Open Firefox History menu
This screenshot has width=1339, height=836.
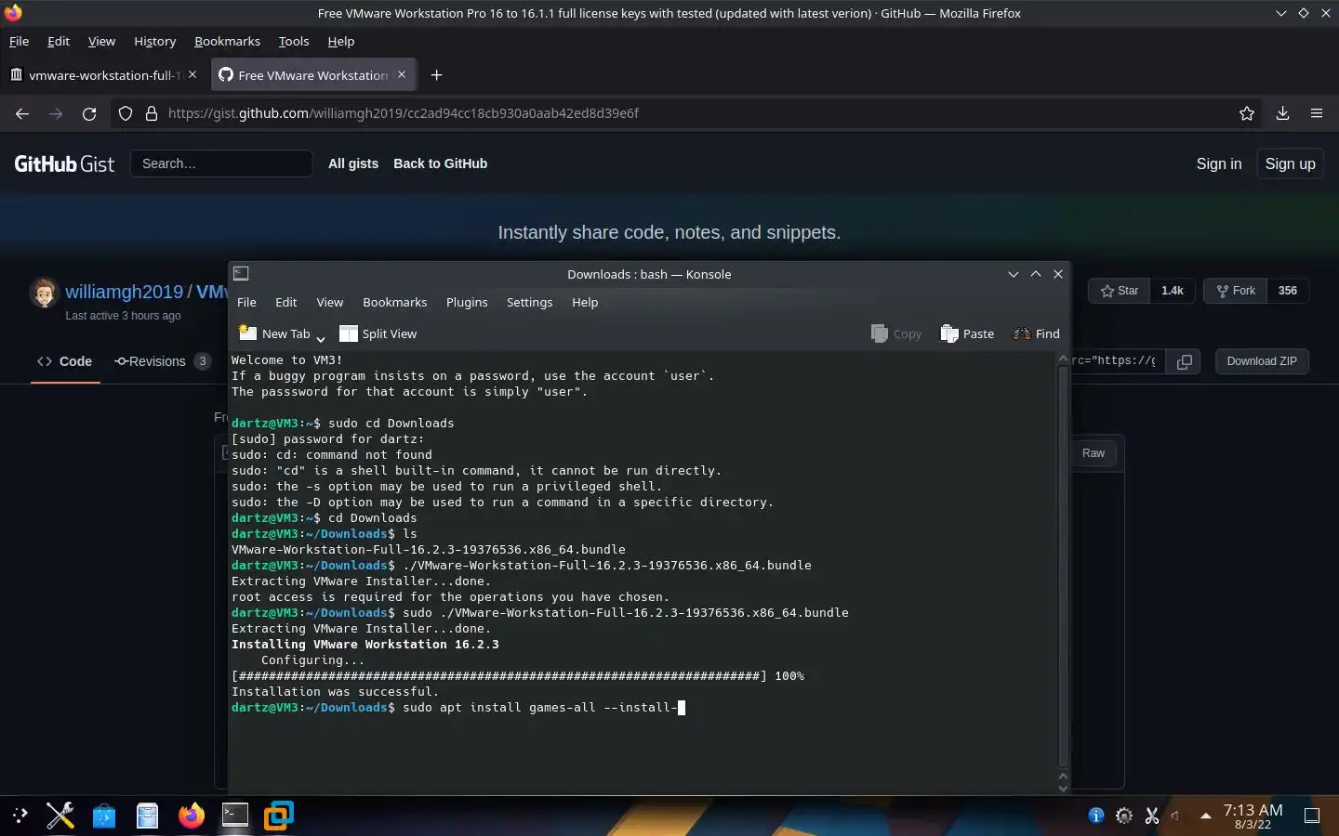click(154, 41)
